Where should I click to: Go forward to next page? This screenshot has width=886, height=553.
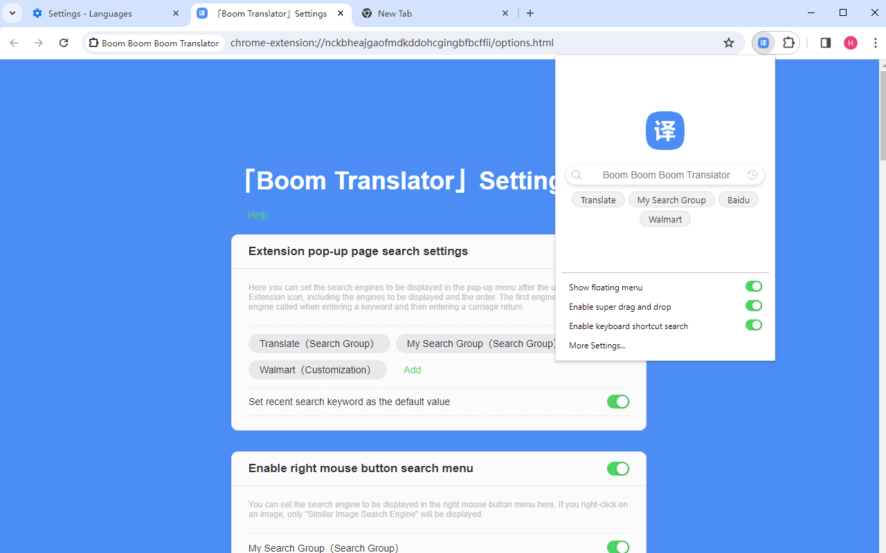point(39,43)
